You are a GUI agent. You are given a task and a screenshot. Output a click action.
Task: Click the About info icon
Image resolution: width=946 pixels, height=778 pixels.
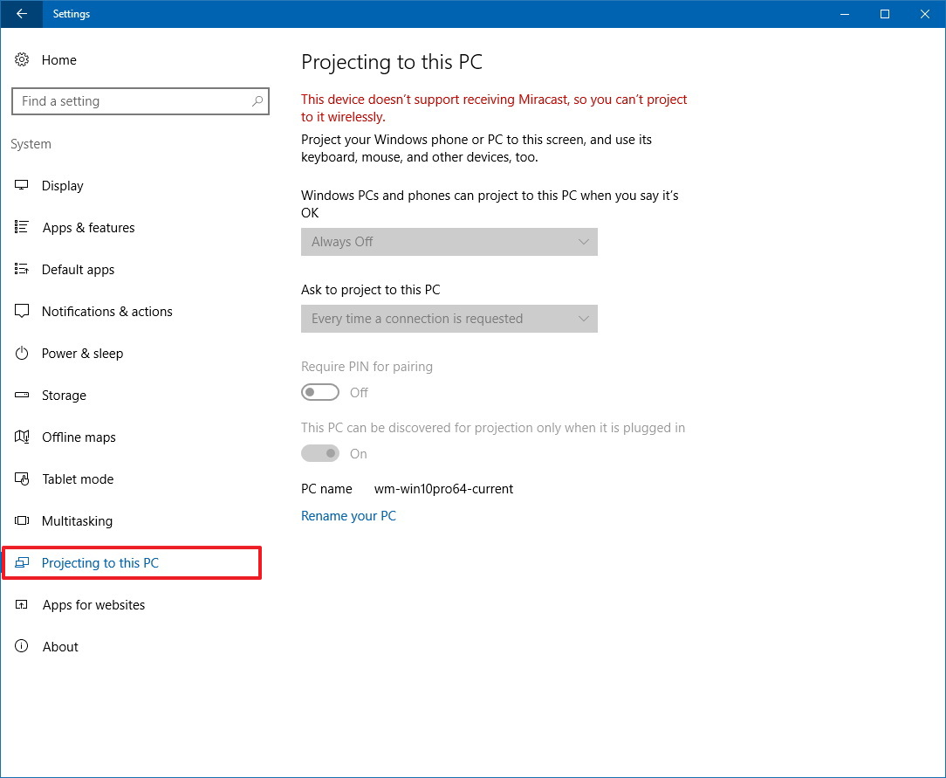click(22, 647)
